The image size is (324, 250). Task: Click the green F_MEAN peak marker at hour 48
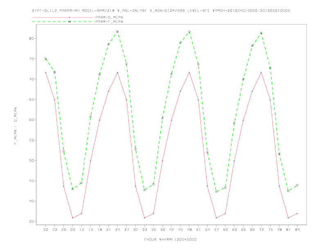click(189, 32)
